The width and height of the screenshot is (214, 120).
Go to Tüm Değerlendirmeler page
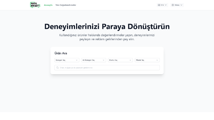66,5
